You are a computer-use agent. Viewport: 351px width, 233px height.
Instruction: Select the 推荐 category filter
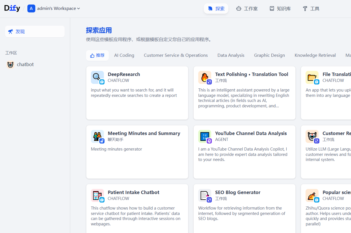tap(97, 55)
